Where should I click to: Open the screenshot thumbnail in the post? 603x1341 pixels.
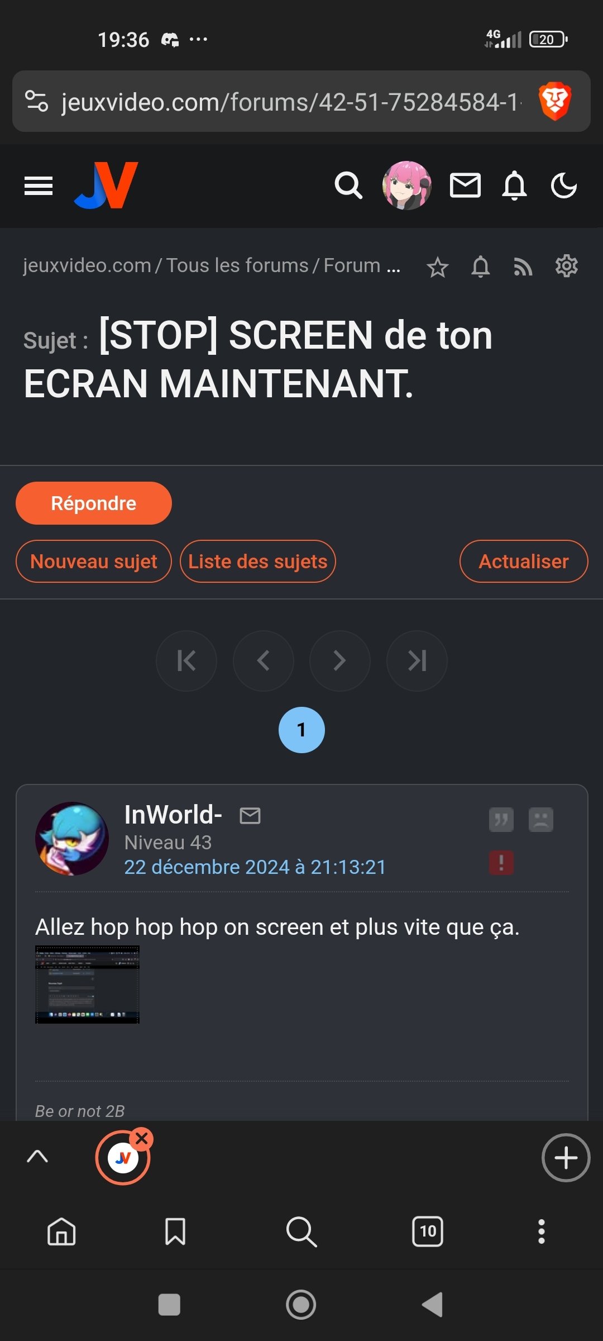coord(87,985)
